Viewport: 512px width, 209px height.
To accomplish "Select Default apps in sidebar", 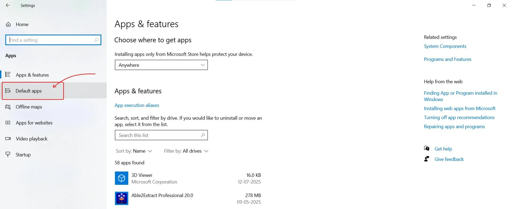I will tap(53, 91).
